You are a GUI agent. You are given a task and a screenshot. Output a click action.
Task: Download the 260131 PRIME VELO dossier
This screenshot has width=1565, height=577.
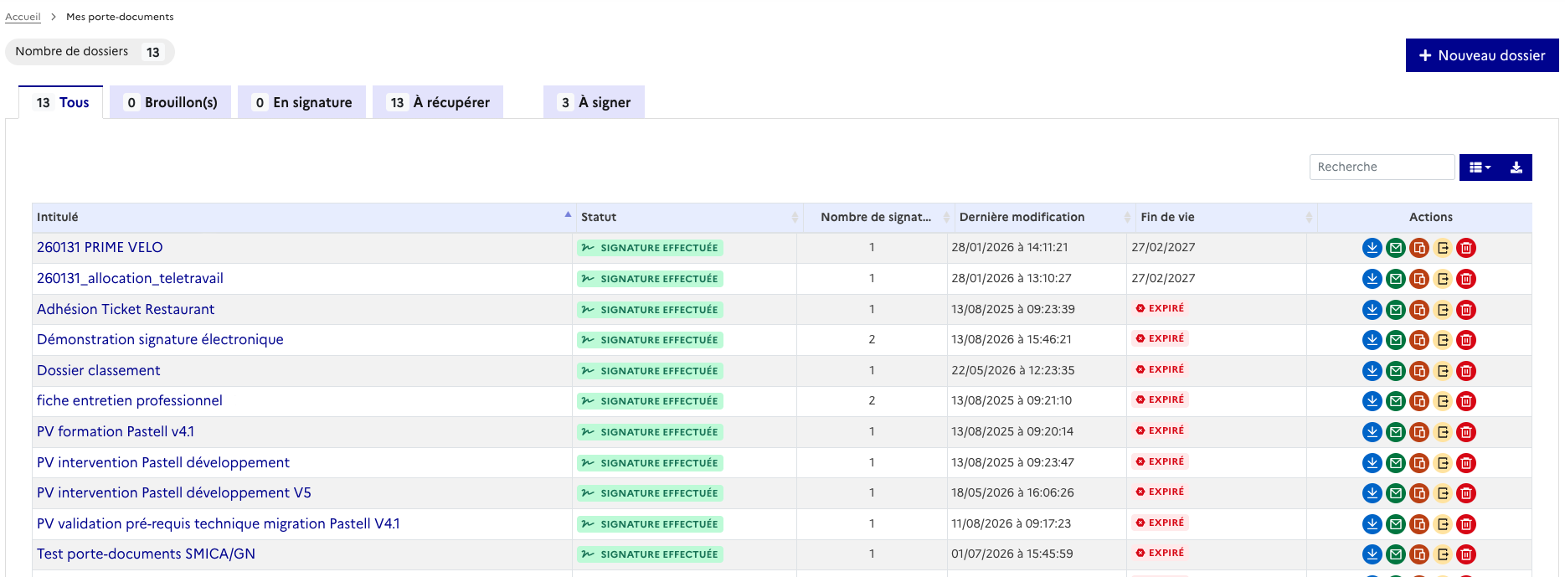pos(1372,248)
